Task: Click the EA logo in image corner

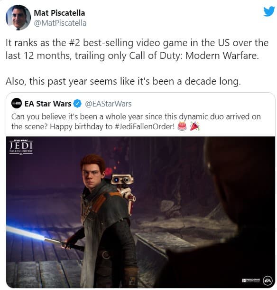Action: tap(268, 280)
